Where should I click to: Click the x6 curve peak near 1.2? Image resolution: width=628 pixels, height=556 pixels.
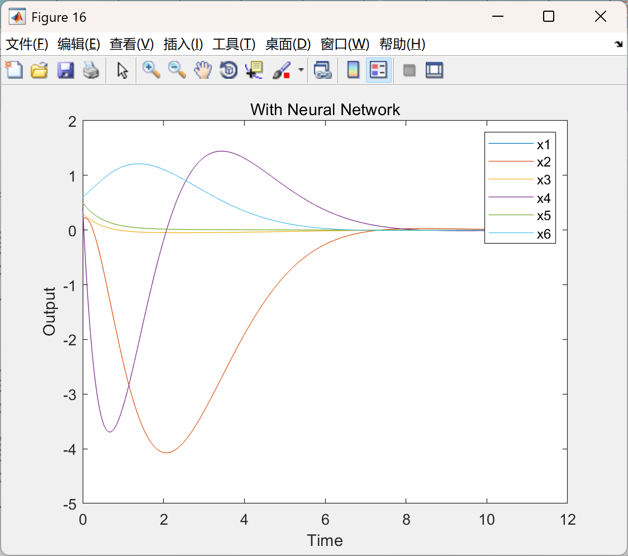[138, 163]
